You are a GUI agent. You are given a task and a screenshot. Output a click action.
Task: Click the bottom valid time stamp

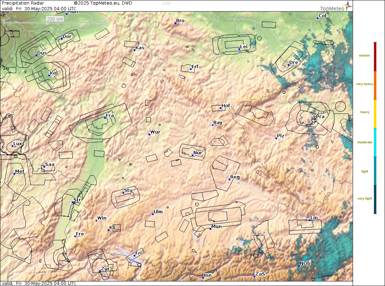click(x=39, y=283)
